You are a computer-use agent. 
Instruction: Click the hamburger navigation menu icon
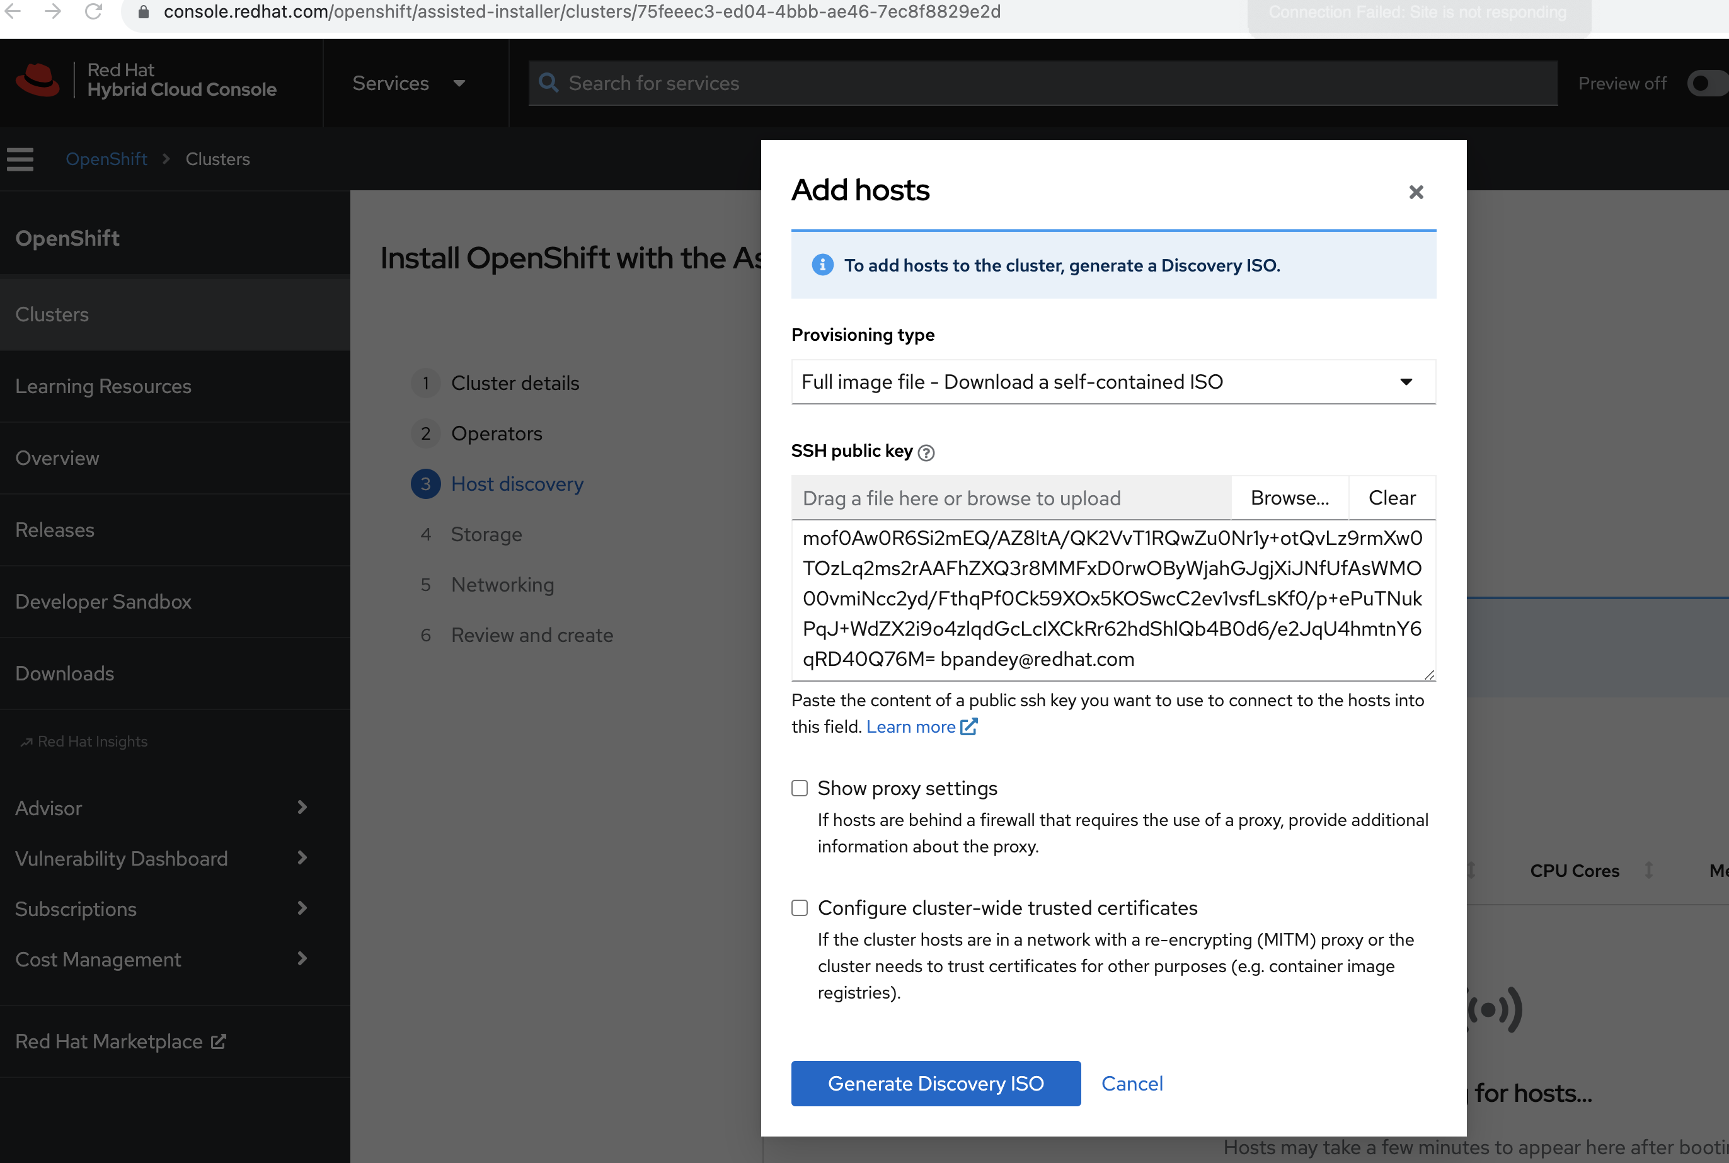pos(20,159)
